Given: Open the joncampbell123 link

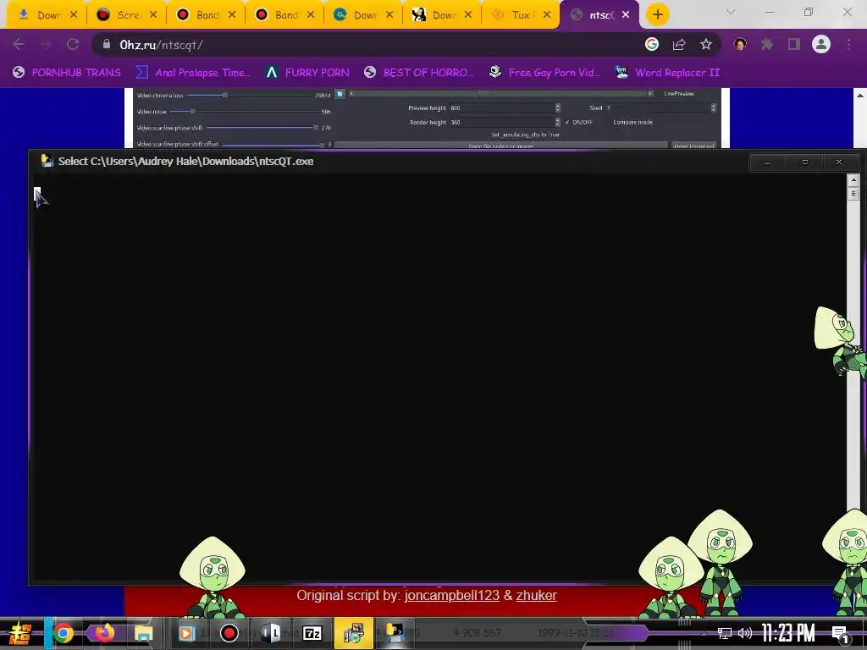Looking at the screenshot, I should pyautogui.click(x=452, y=595).
